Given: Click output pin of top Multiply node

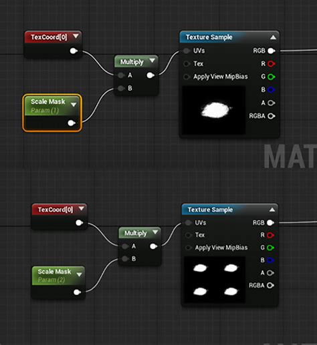Looking at the screenshot, I should click(150, 75).
